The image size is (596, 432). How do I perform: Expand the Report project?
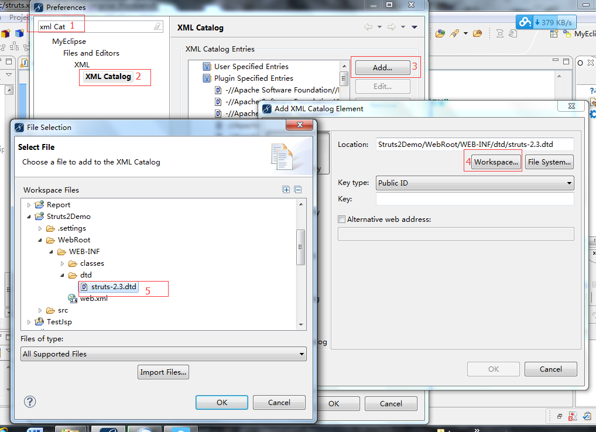(x=29, y=205)
